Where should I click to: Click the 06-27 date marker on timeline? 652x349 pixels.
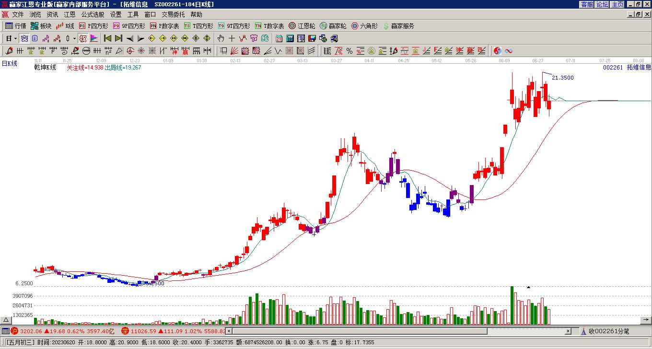(537, 61)
